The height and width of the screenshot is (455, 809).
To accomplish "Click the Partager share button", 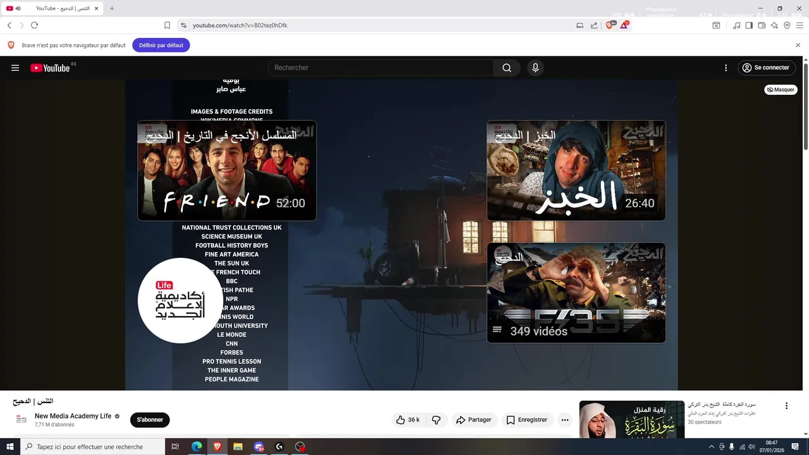I will pyautogui.click(x=474, y=420).
